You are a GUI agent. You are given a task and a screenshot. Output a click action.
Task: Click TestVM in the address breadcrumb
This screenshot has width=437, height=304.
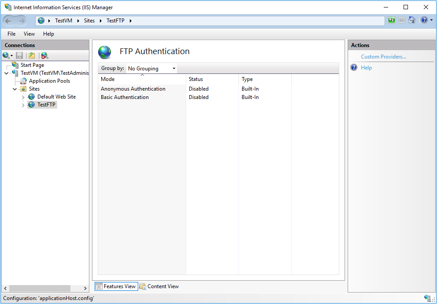[x=63, y=21]
